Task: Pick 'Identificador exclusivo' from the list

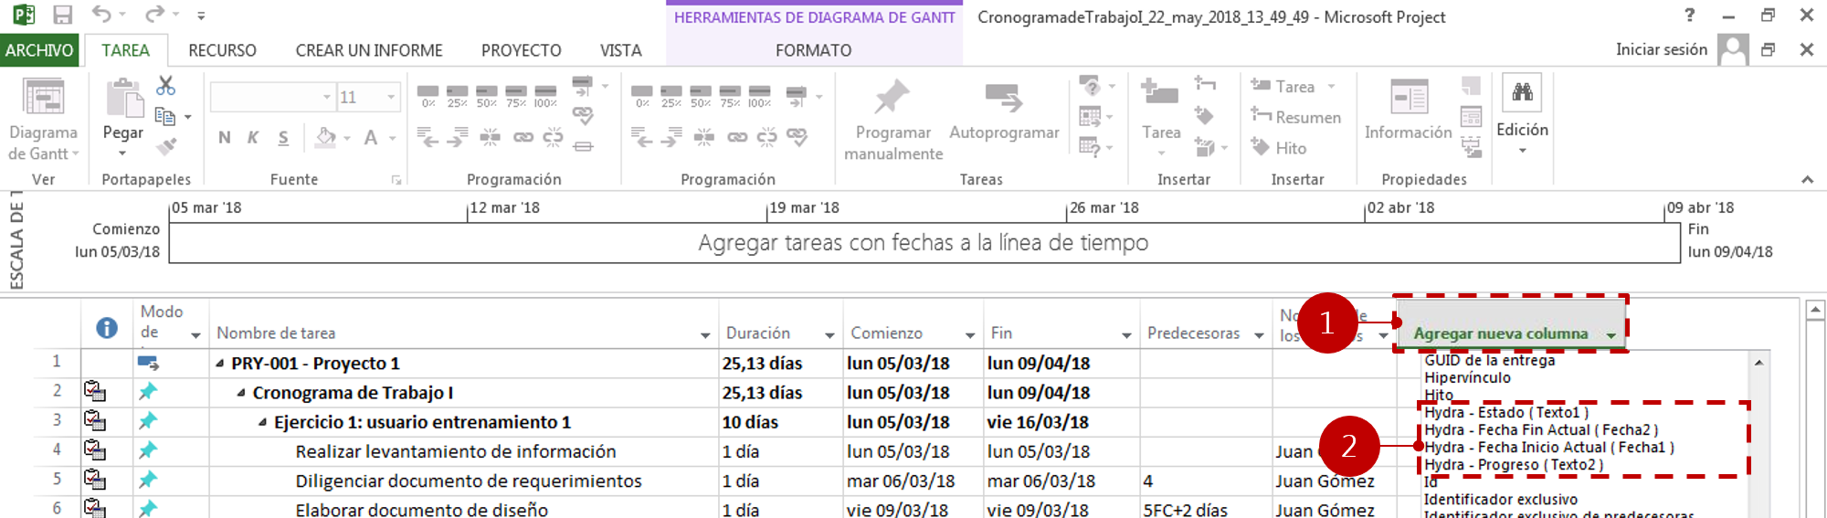Action: (x=1501, y=499)
